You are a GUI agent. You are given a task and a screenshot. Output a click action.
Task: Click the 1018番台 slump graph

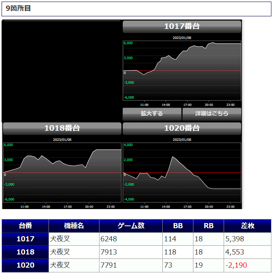[62, 173]
